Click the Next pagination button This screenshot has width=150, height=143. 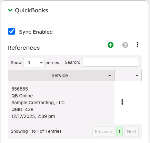coord(131,131)
